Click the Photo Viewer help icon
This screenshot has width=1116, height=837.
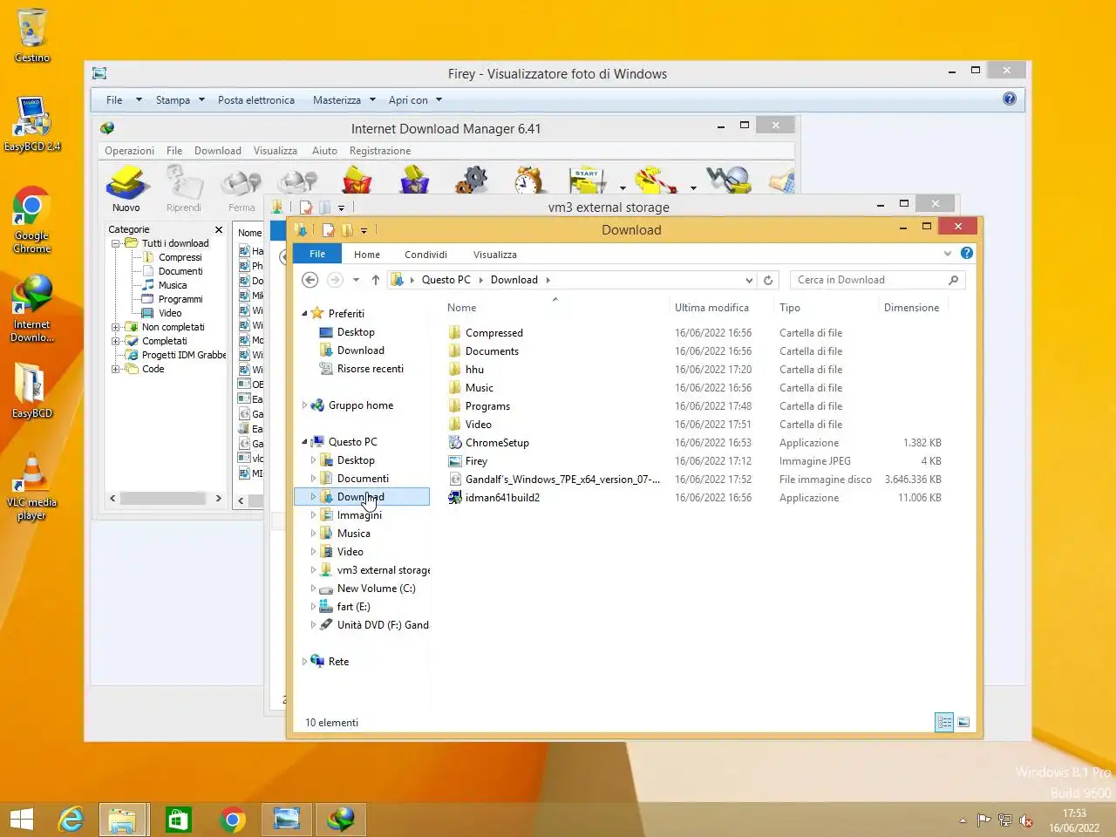pos(1010,99)
